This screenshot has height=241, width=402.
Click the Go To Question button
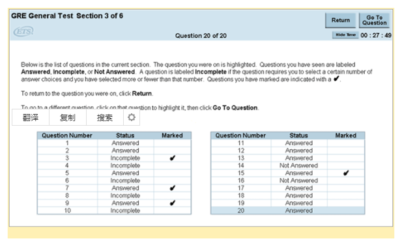375,20
